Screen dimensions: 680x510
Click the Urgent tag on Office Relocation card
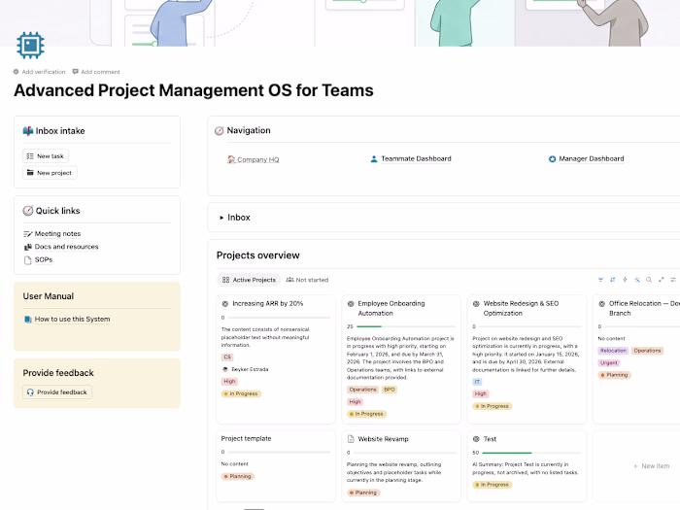click(609, 362)
